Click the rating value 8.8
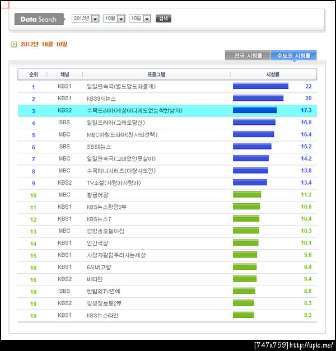Viewport: 336px width, 351px height. pos(308,291)
